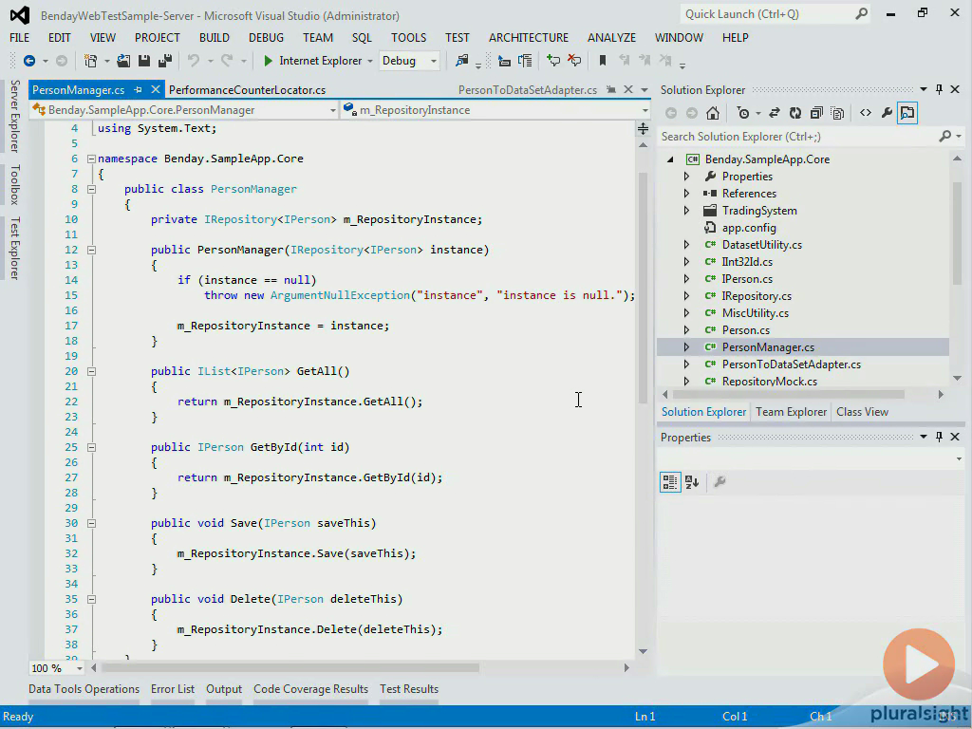Open the Internet Explorer browser dropdown arrow

(x=370, y=61)
